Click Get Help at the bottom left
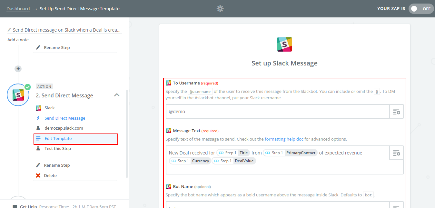Image resolution: width=435 pixels, height=208 pixels. pos(28,206)
